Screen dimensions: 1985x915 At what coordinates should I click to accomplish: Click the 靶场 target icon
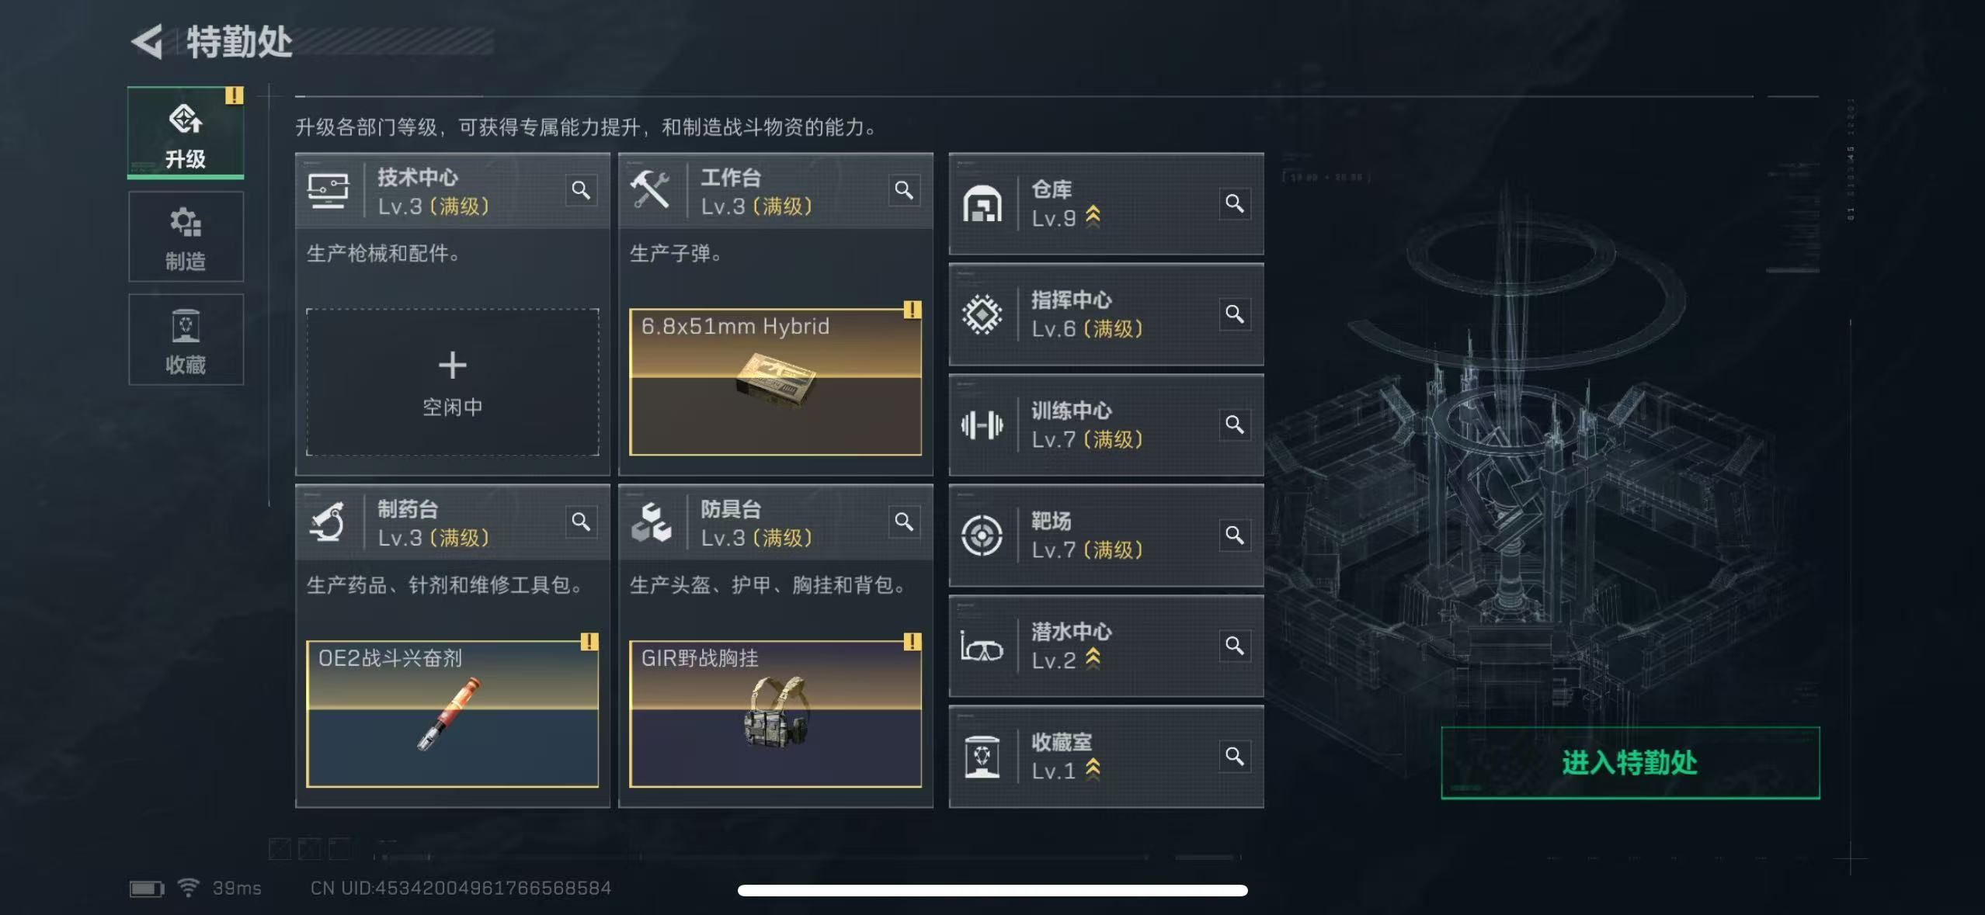pyautogui.click(x=982, y=535)
